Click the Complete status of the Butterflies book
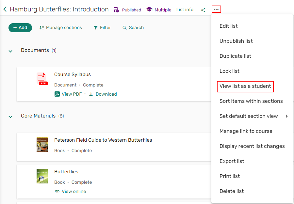The height and width of the screenshot is (204, 294). tap(82, 182)
